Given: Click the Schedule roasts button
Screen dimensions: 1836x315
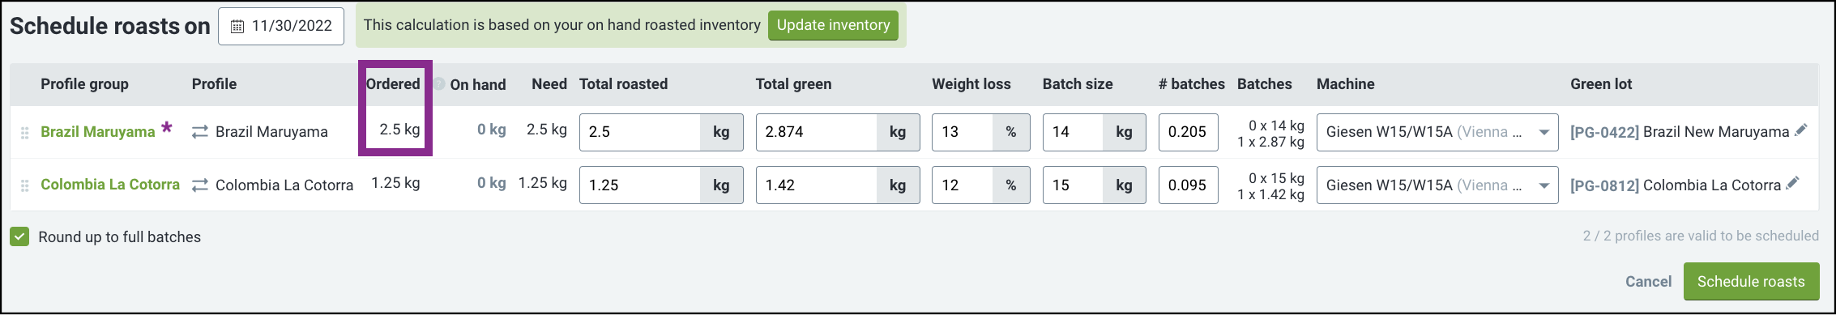Looking at the screenshot, I should [1751, 282].
